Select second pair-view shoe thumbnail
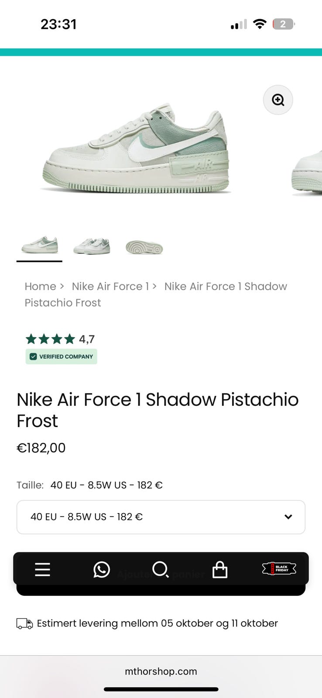Screen dimensions: 322x698 [92, 246]
